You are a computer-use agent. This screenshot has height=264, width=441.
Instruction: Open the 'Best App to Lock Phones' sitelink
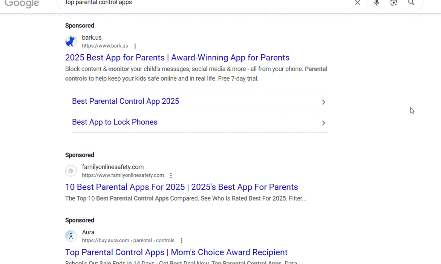[x=115, y=122]
